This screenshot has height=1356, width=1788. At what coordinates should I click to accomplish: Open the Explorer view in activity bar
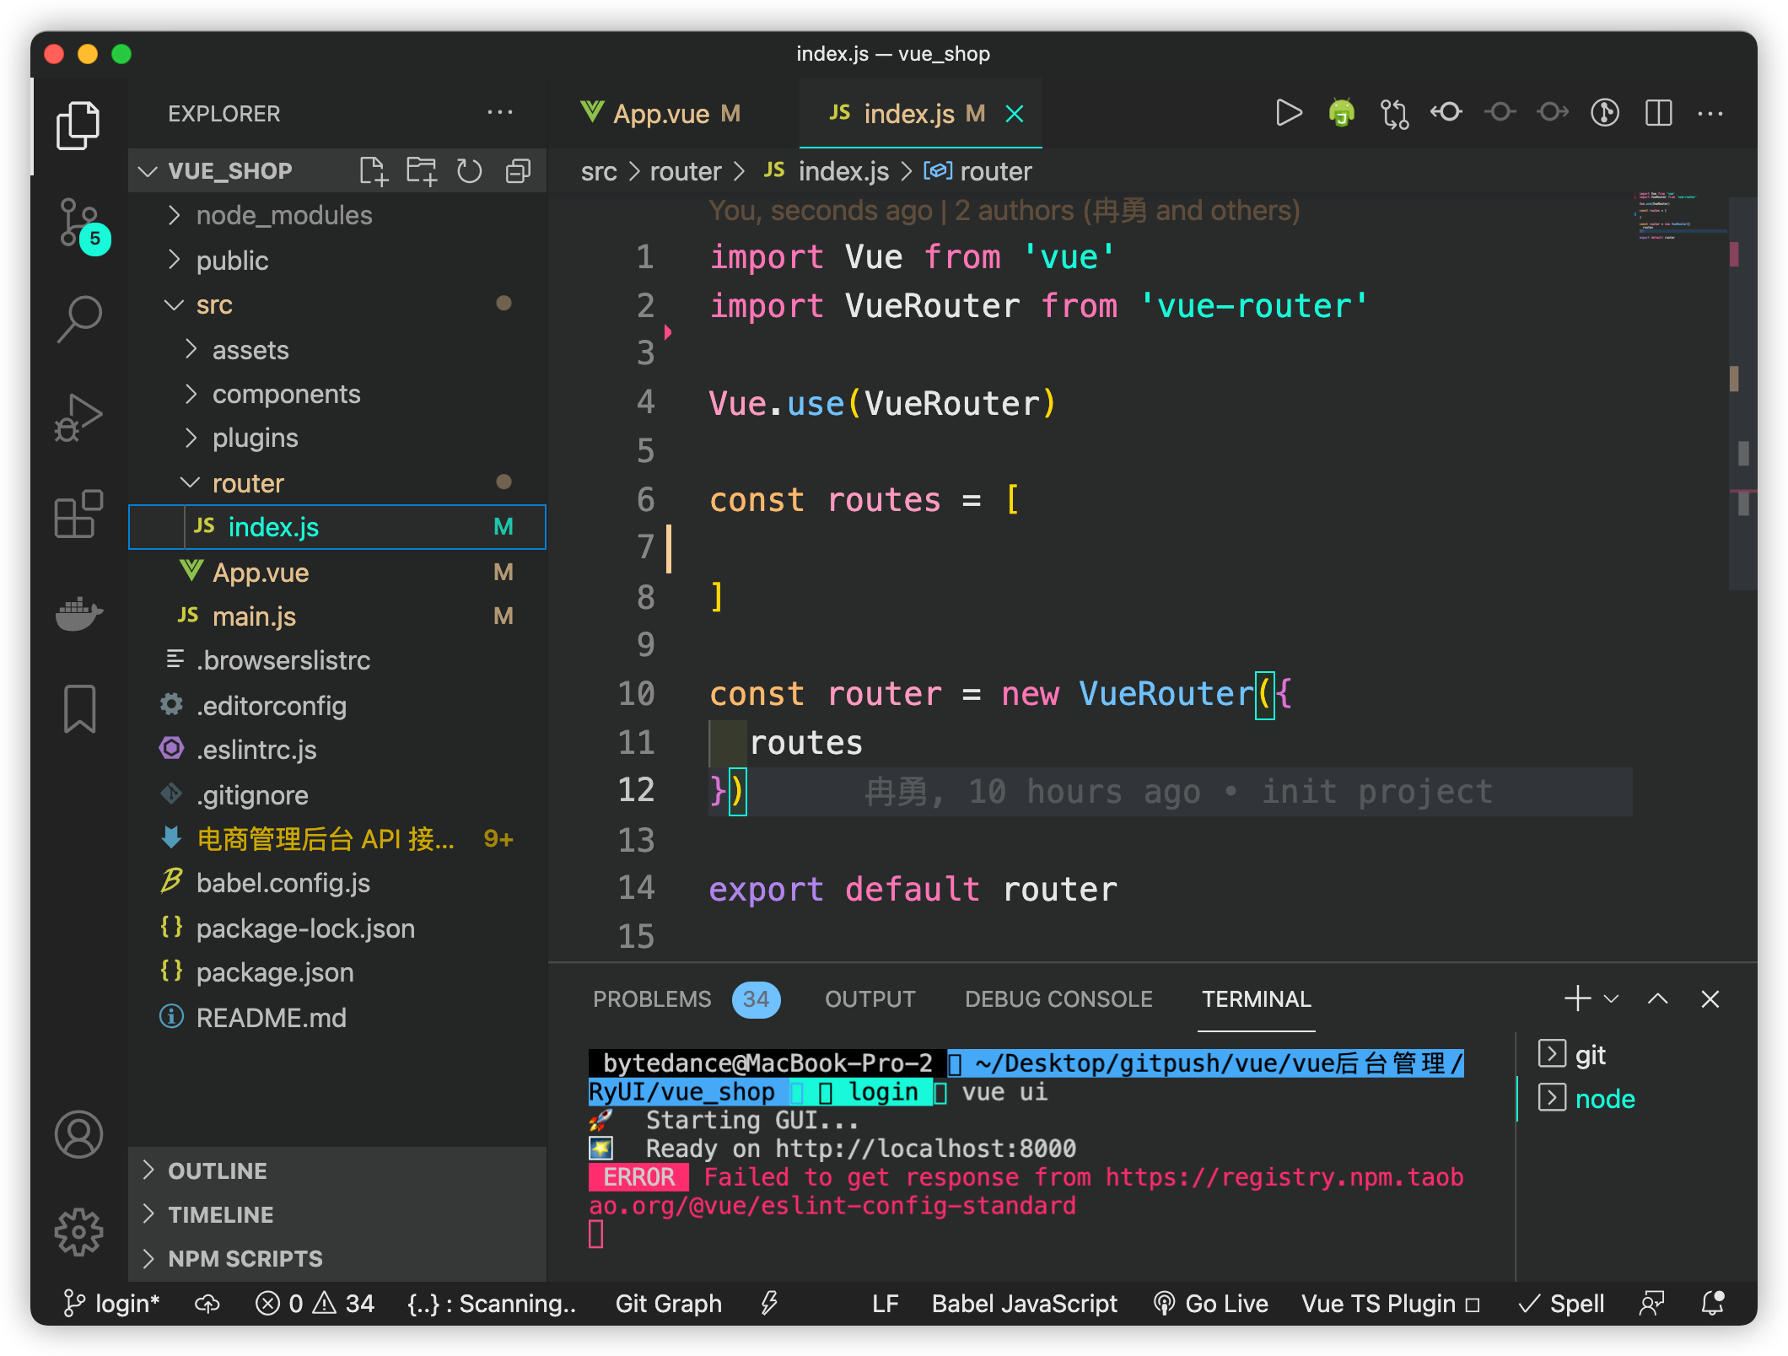(x=78, y=125)
